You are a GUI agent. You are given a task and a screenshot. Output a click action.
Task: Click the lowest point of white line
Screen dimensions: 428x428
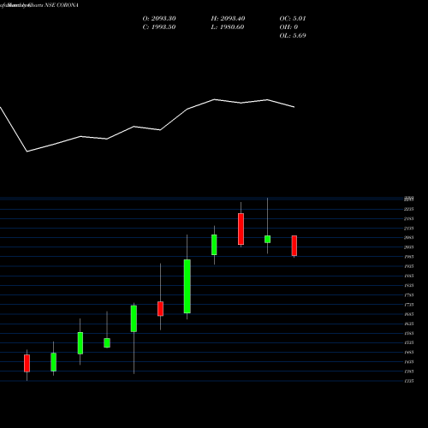27,152
